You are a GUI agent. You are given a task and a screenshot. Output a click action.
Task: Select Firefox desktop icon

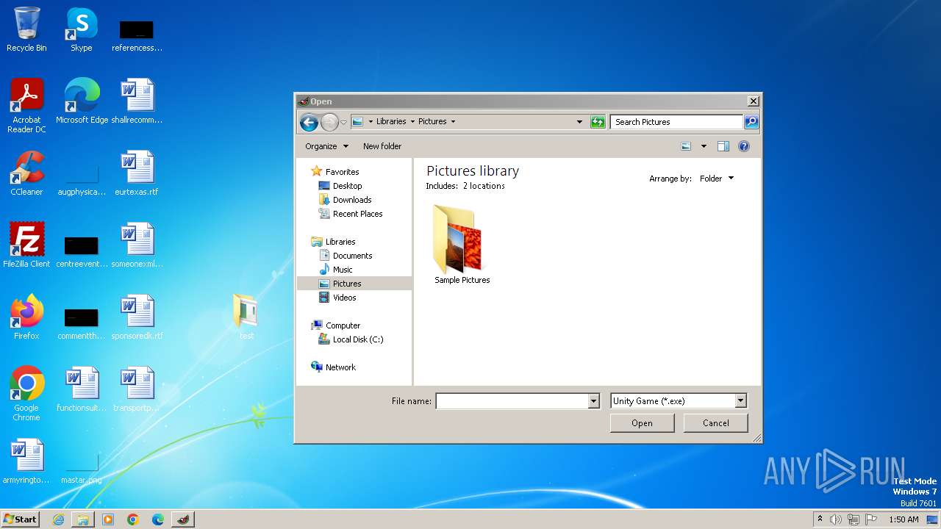pos(26,317)
